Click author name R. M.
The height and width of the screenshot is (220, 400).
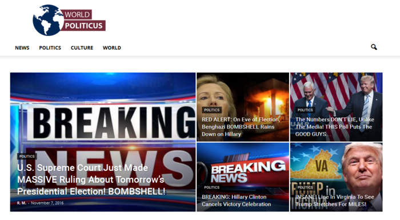22,203
